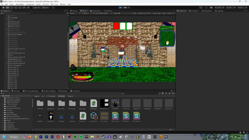The height and width of the screenshot is (140, 249).
Task: Switch to the Console tab
Action: 15,91
